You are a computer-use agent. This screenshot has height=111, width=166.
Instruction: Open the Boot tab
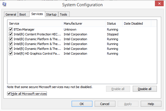(24, 14)
